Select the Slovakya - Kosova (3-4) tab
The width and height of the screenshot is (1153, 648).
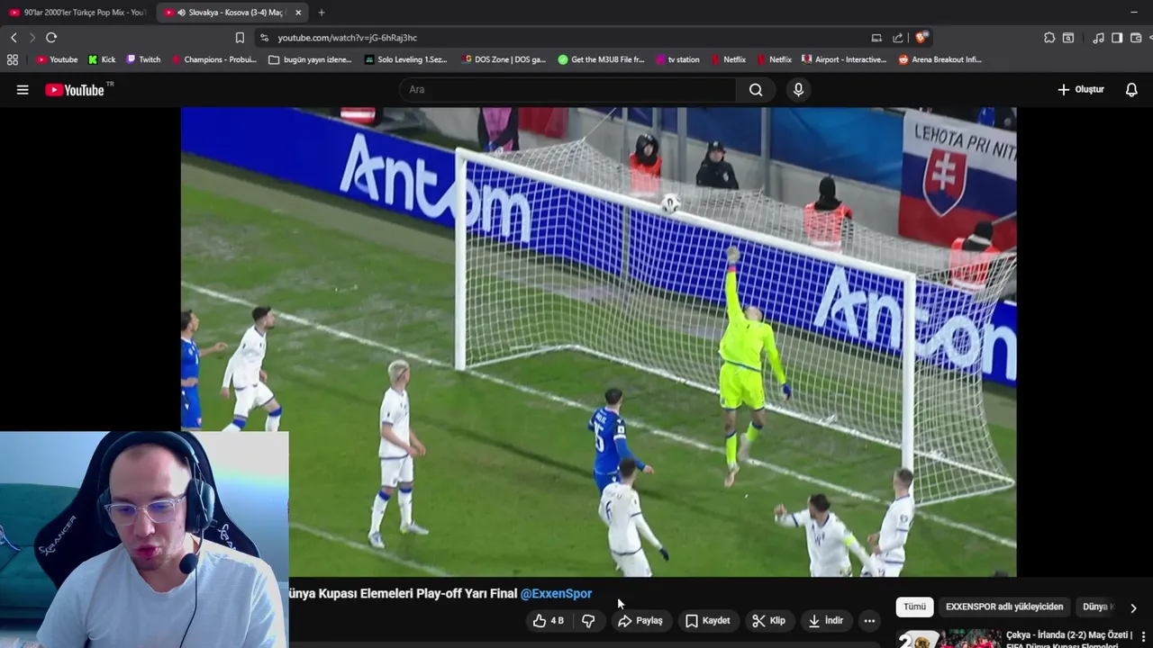pos(234,13)
